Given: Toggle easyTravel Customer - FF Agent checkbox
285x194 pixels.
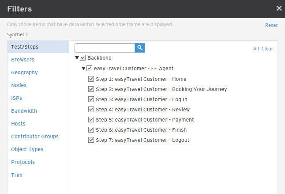Looking at the screenshot, I should pos(89,68).
